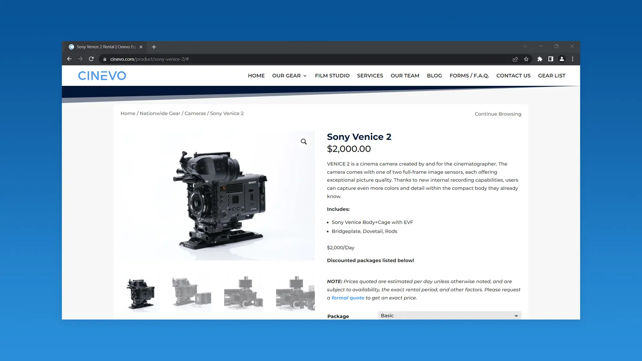Reload the Cinevo page
This screenshot has width=642, height=361.
point(91,59)
